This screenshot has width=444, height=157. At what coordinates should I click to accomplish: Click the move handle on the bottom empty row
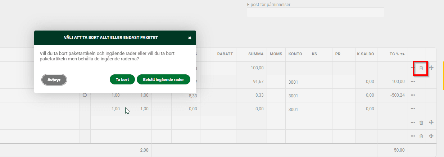click(x=431, y=136)
